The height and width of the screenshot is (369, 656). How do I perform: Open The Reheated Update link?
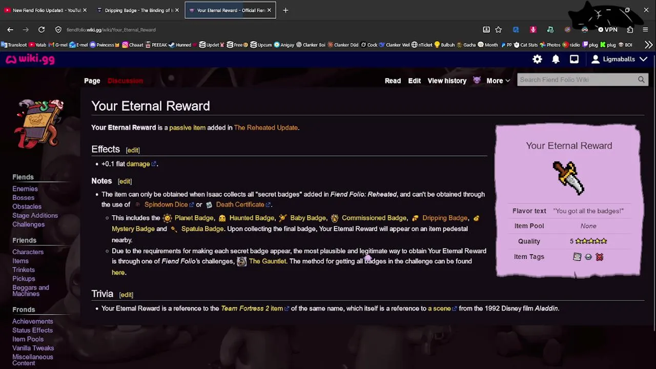[265, 128]
